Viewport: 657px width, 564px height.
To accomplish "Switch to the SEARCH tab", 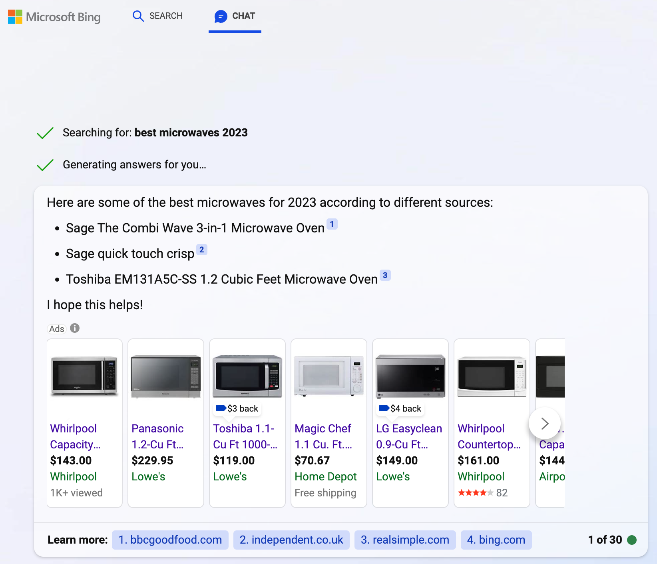I will [x=157, y=16].
